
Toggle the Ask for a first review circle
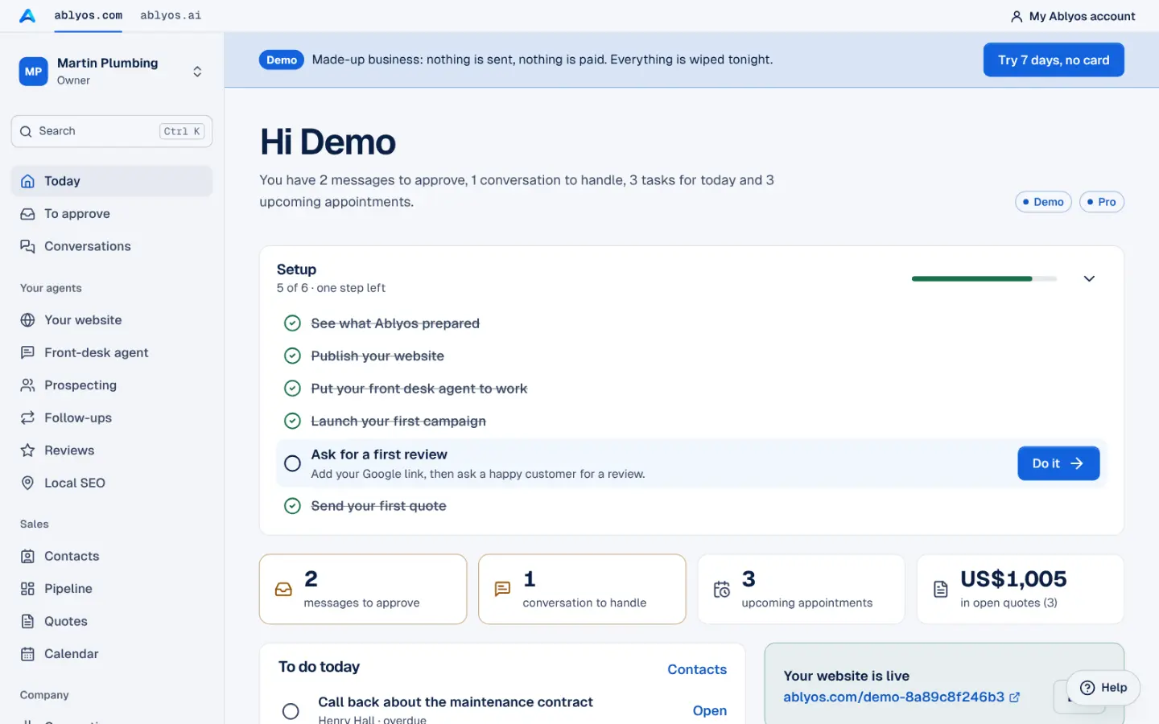tap(292, 463)
